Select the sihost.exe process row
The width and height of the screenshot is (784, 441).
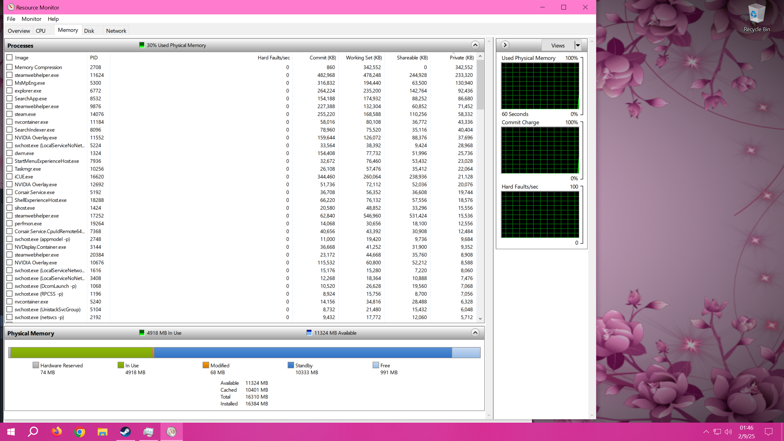click(x=241, y=208)
